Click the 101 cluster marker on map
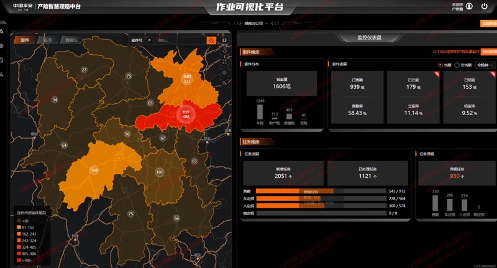 [160, 172]
